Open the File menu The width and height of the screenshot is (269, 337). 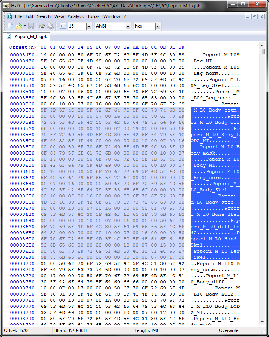pyautogui.click(x=18, y=16)
